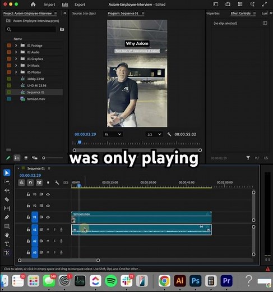Toggle linked selection in timeline
This screenshot has width=273, height=292.
point(39,182)
